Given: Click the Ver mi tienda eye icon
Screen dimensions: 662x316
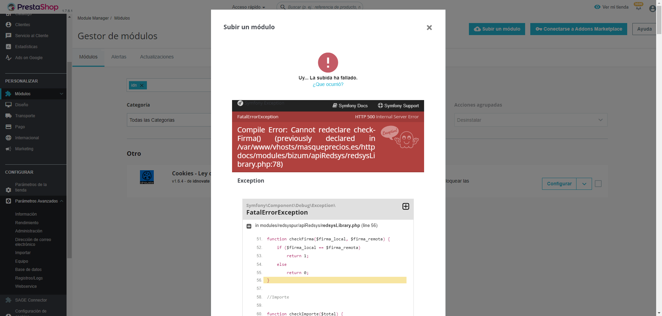Looking at the screenshot, I should 597,7.
